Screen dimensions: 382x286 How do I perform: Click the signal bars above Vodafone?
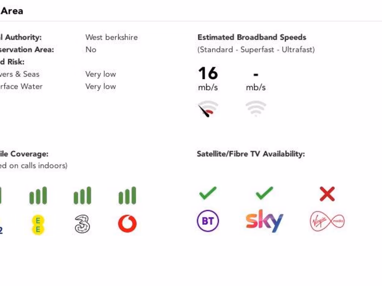tap(127, 196)
